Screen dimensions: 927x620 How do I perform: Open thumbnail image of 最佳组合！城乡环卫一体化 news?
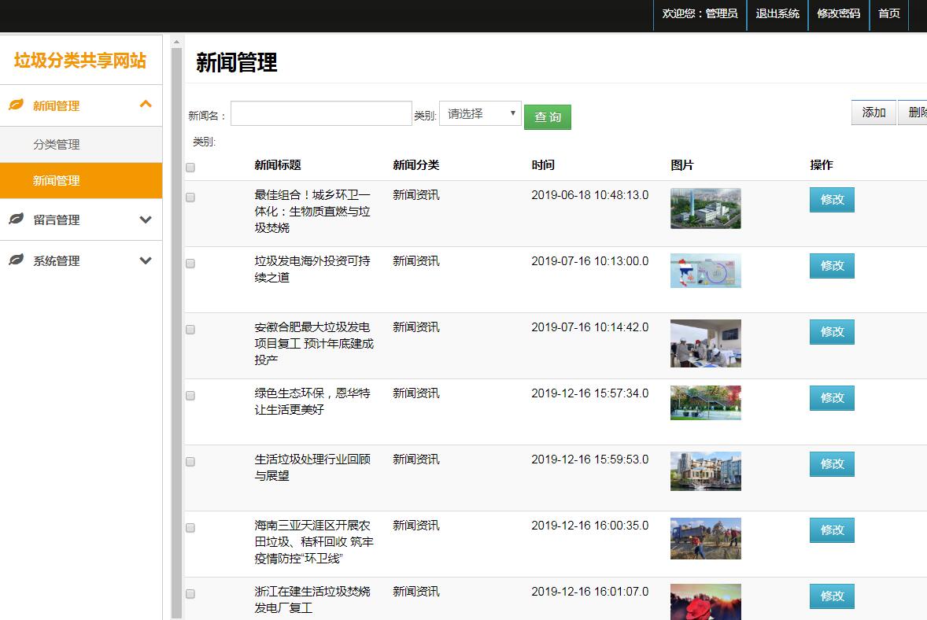coord(705,209)
